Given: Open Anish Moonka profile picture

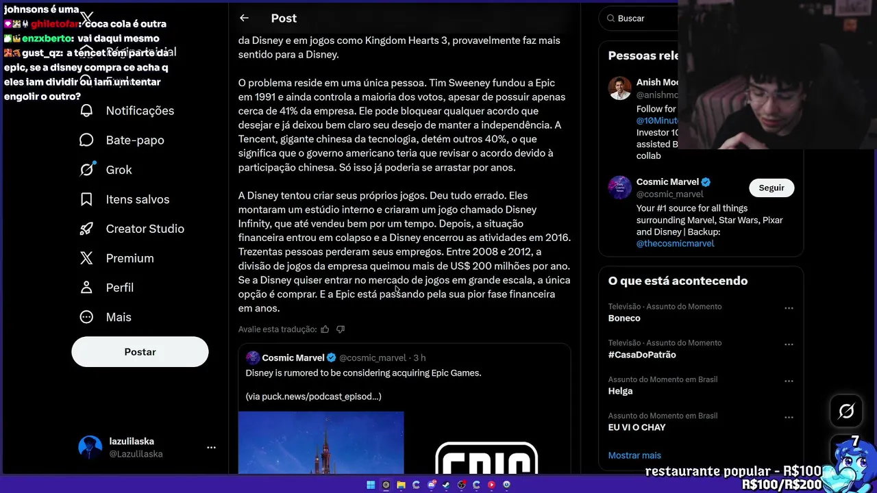Looking at the screenshot, I should coord(620,88).
